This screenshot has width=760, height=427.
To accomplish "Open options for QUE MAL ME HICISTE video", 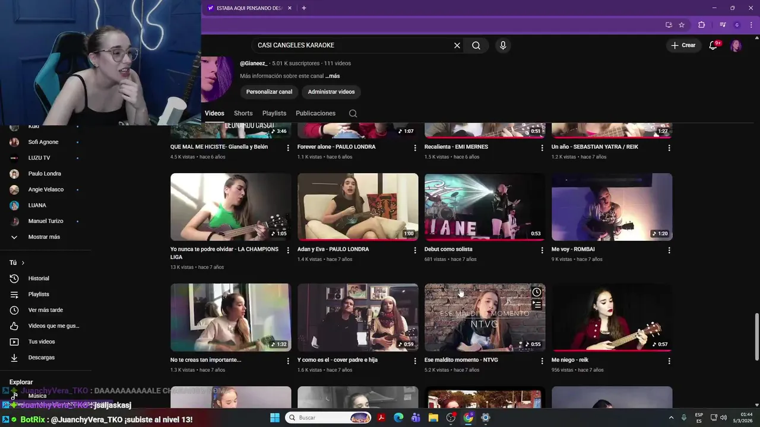I will 288,148.
